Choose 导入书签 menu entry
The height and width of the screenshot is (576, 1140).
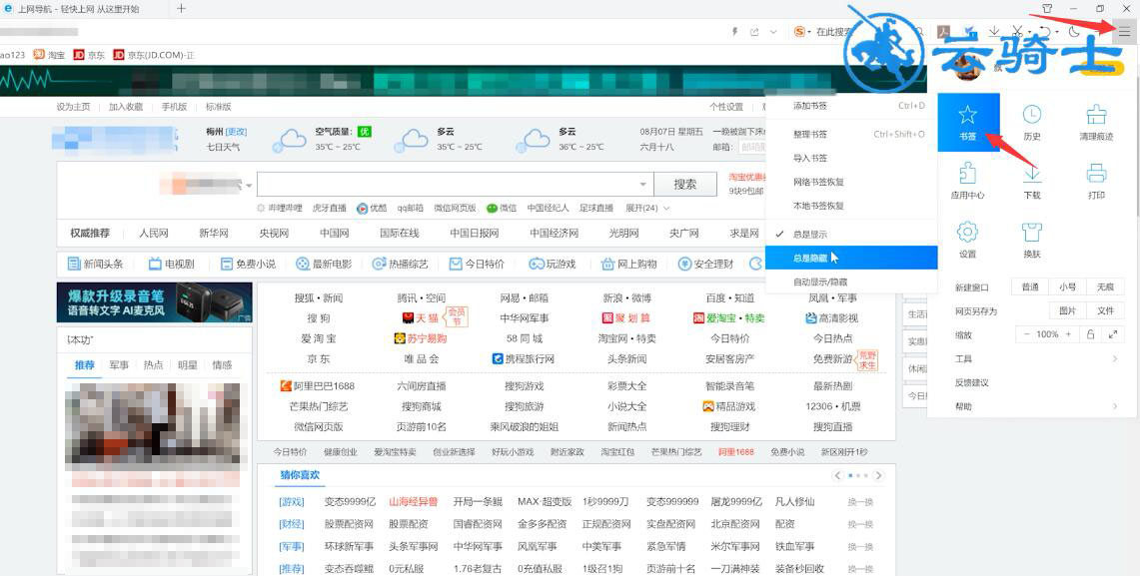click(850, 158)
